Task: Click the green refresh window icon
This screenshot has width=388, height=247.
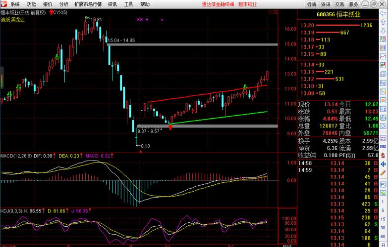Action: point(383,193)
